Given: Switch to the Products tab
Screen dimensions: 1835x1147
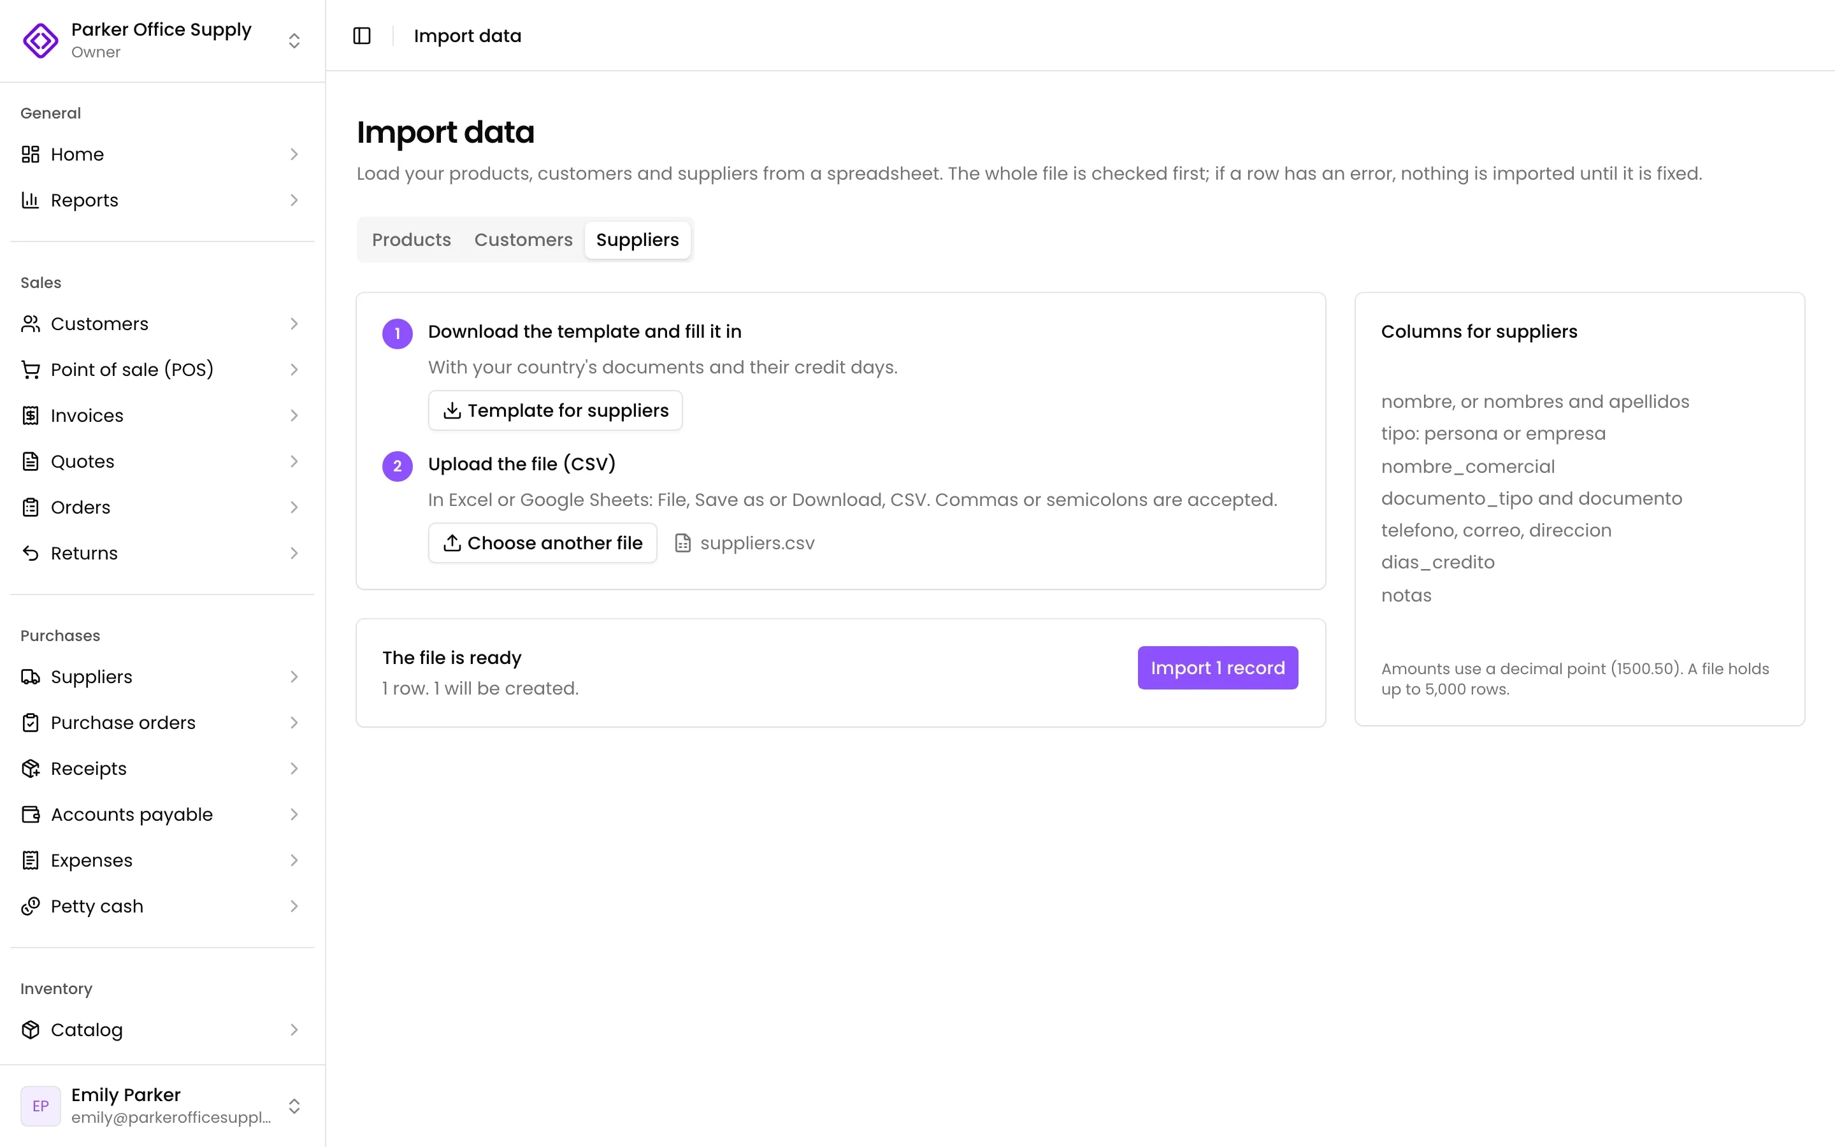Looking at the screenshot, I should [411, 240].
